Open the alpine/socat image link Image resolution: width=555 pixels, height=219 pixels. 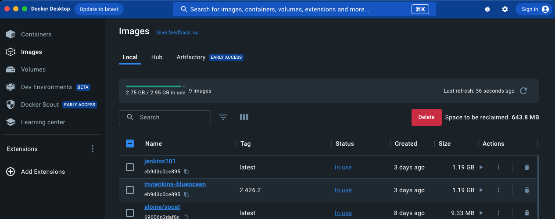(x=162, y=207)
